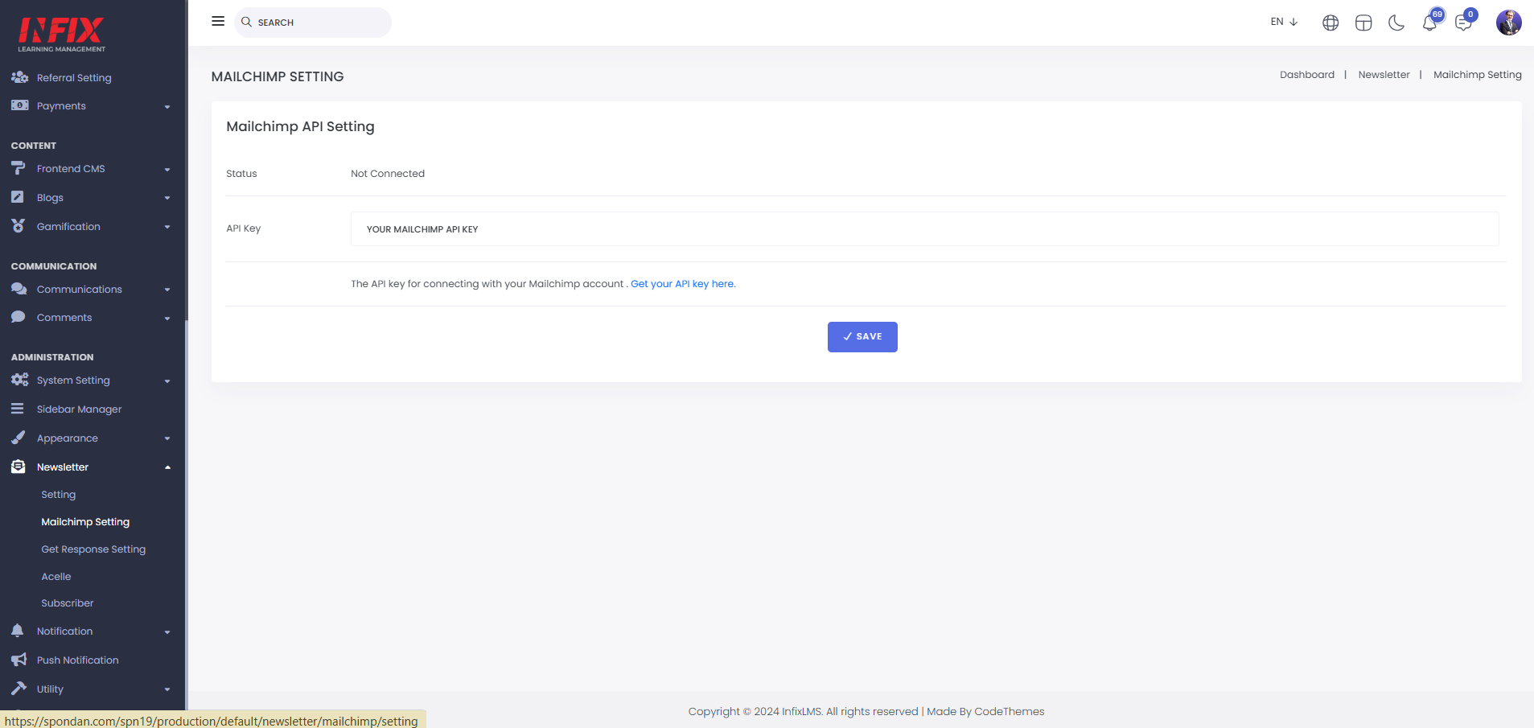Click the Save button

click(862, 337)
